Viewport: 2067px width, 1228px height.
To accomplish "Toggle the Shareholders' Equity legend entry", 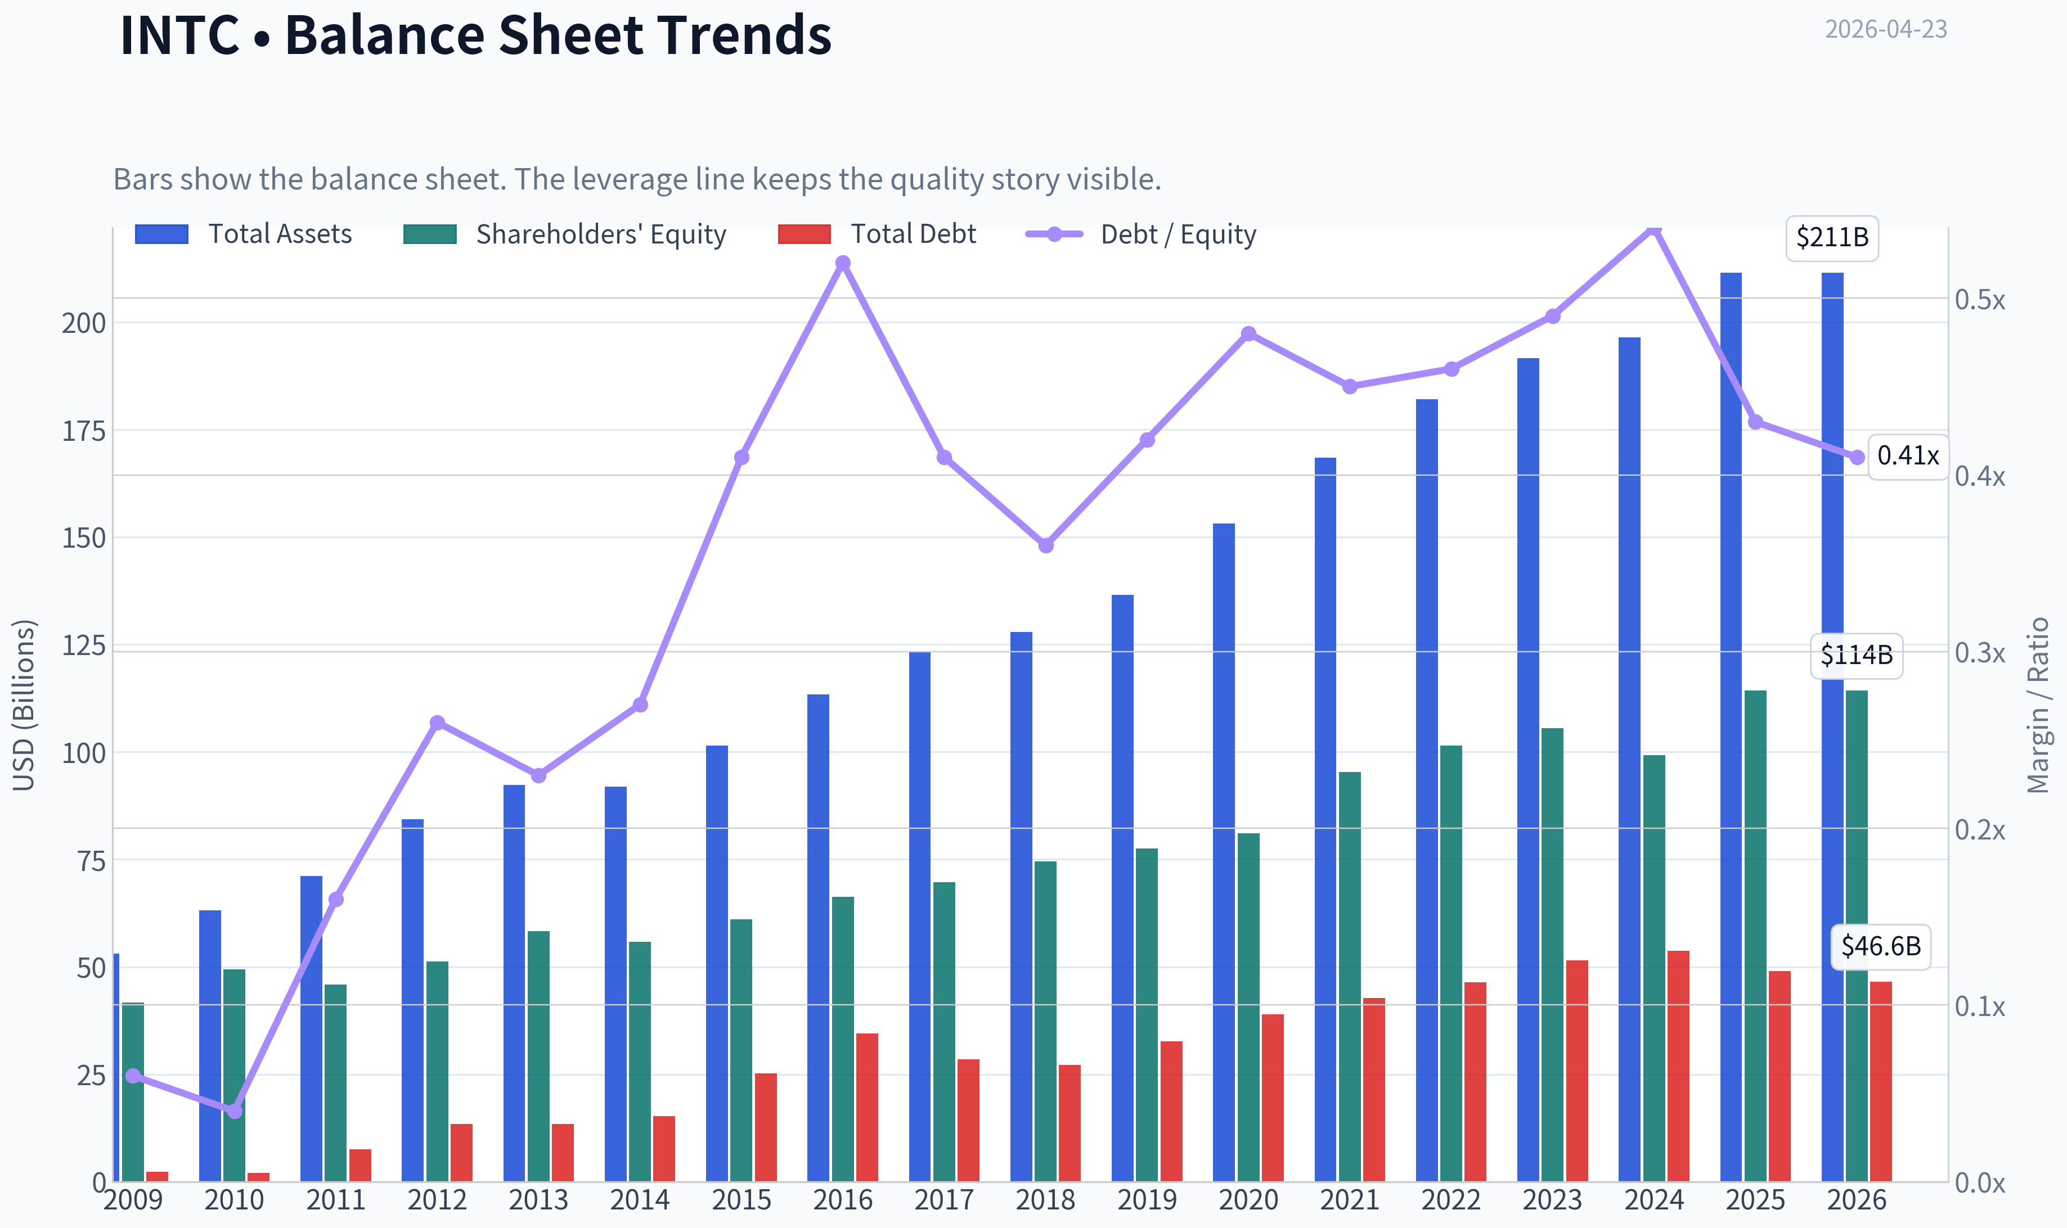I will pyautogui.click(x=564, y=234).
